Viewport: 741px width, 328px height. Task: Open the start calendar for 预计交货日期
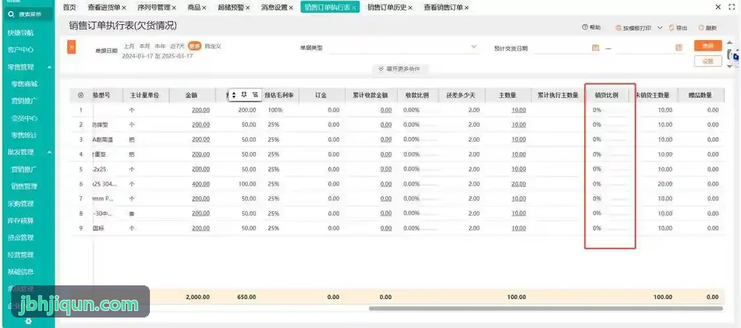click(x=596, y=48)
